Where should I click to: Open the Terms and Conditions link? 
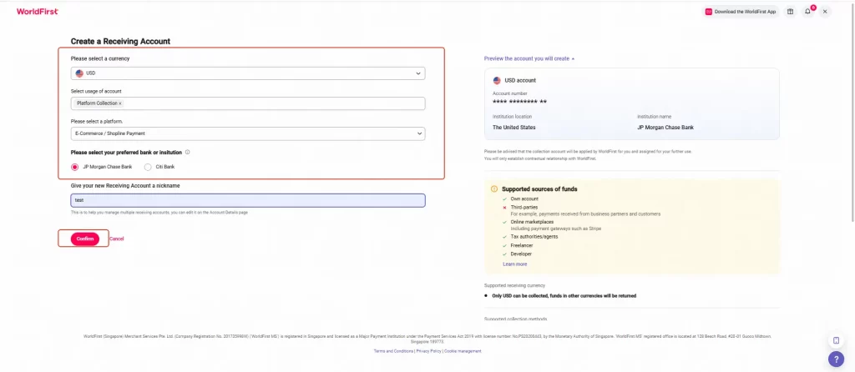click(394, 351)
